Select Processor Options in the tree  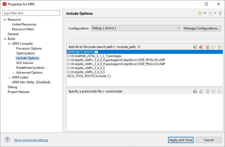click(x=29, y=48)
